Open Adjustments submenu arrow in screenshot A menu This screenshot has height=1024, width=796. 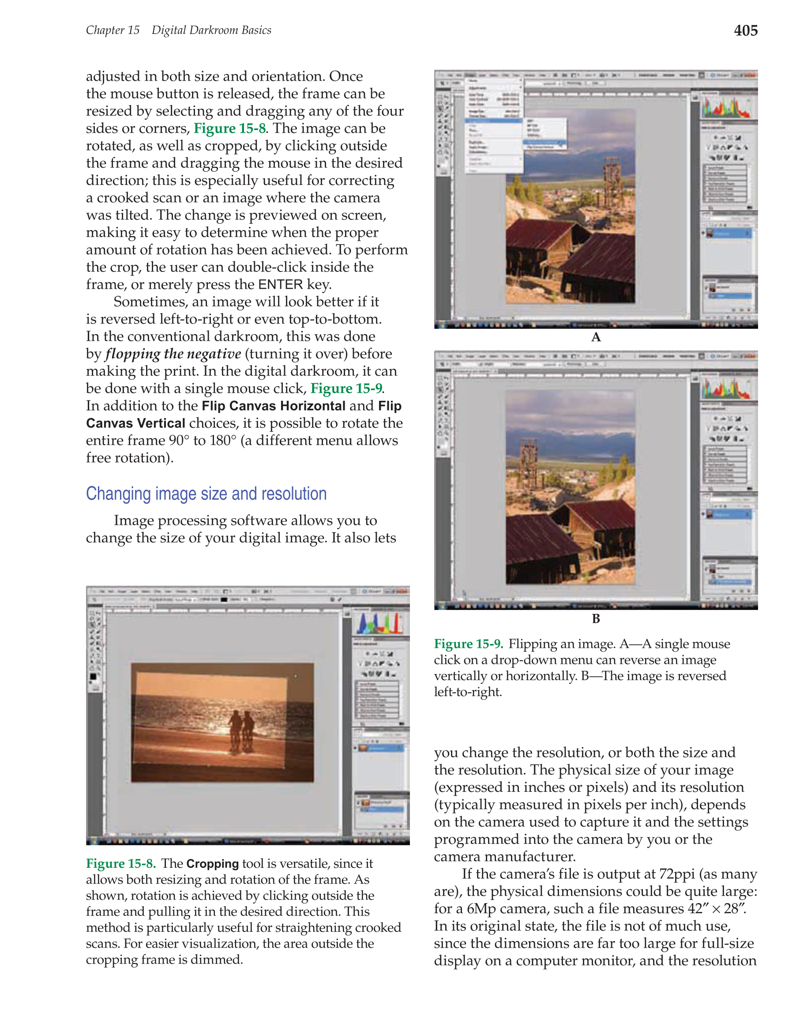coord(520,88)
